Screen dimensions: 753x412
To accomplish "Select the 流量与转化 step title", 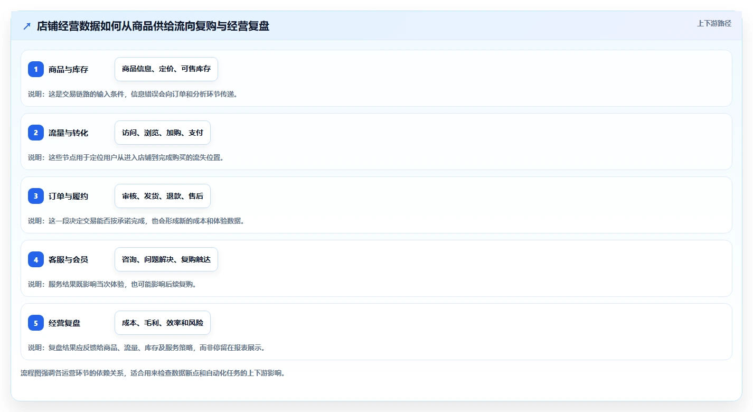I will [68, 133].
